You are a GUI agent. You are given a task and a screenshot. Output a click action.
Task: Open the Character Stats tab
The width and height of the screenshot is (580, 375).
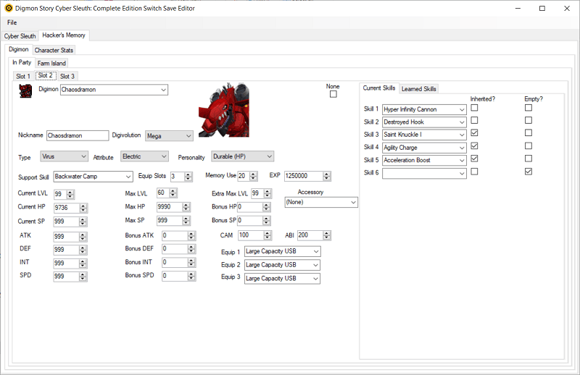tap(54, 50)
